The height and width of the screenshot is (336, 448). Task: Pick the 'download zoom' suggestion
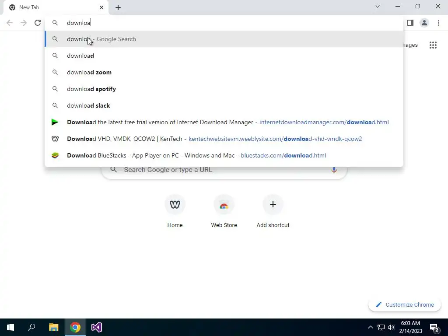224,72
